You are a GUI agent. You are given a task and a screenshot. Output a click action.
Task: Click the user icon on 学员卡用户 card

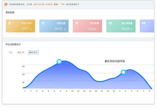(10, 23)
